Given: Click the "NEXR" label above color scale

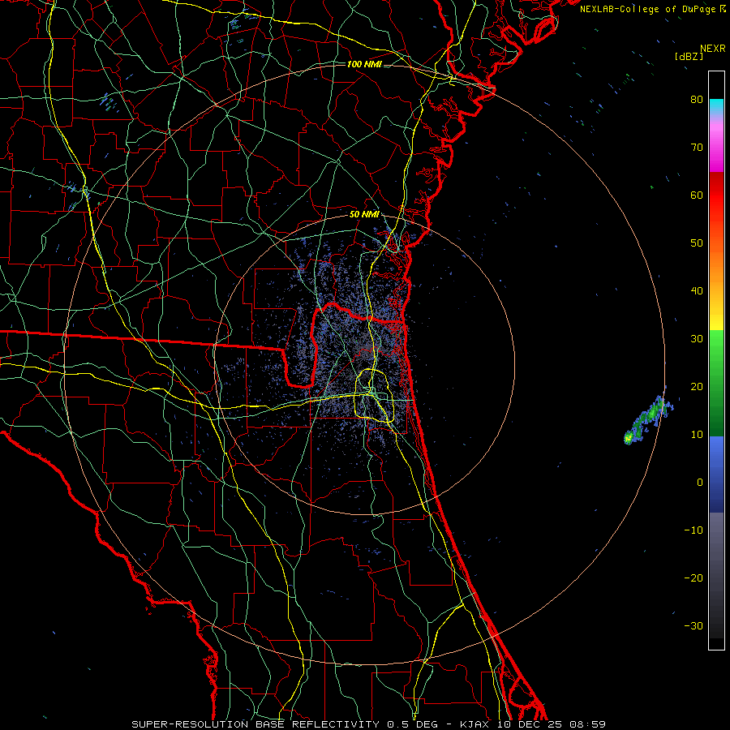Looking at the screenshot, I should pyautogui.click(x=713, y=49).
